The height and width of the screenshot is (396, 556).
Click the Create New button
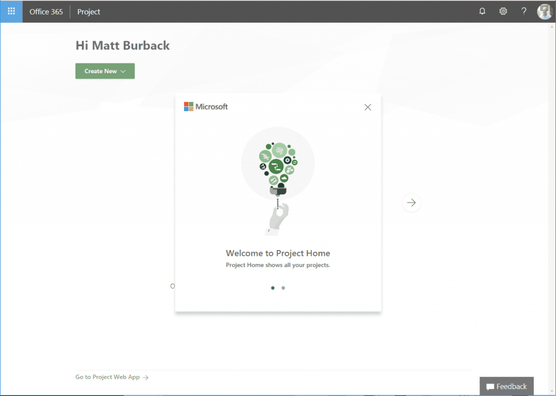pos(100,71)
